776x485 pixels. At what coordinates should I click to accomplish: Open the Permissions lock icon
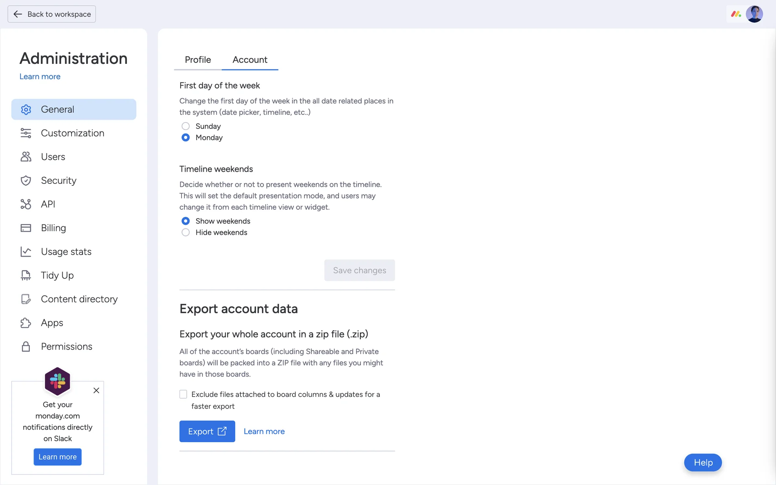point(26,347)
